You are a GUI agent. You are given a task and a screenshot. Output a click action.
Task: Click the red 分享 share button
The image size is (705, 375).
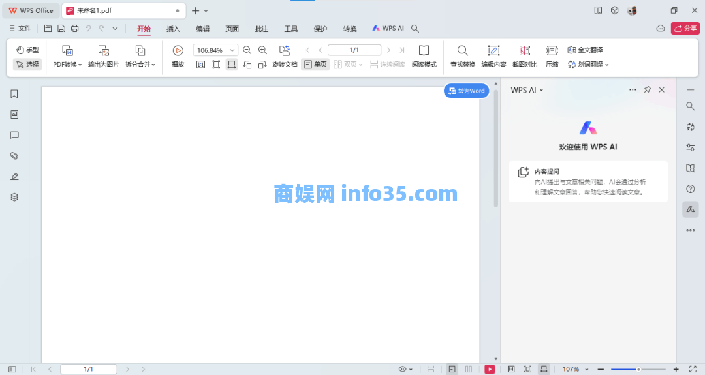point(685,28)
